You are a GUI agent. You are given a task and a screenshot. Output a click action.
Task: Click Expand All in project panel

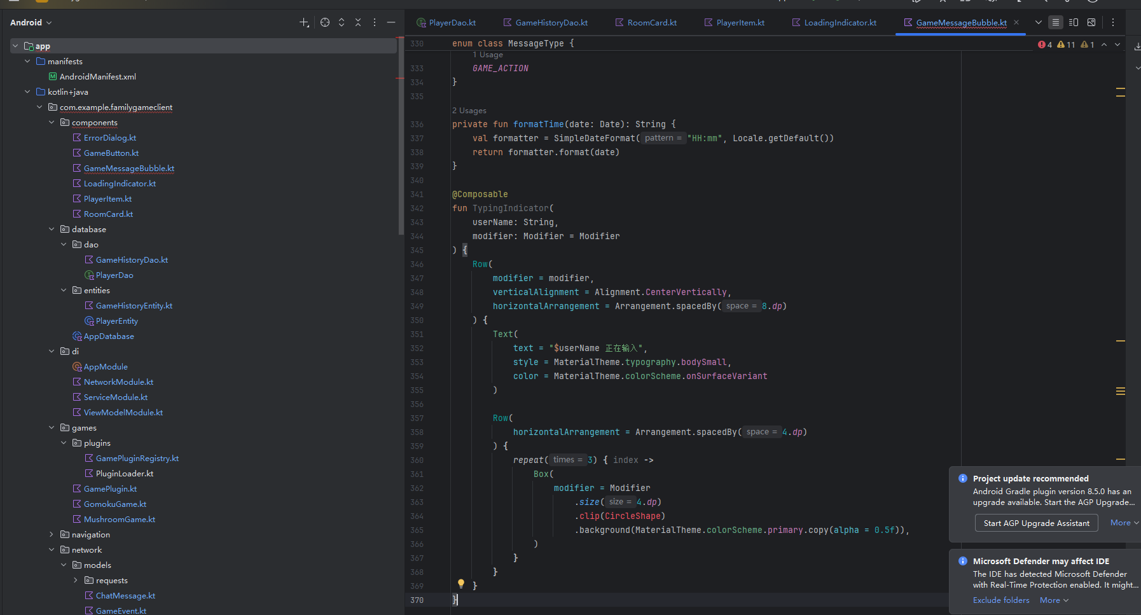pyautogui.click(x=342, y=22)
